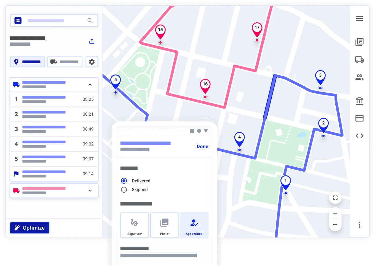Select stop 5 at 09:07
The image size is (375, 266).
pos(54,159)
